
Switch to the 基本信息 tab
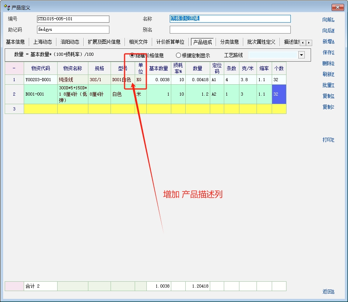click(16, 42)
